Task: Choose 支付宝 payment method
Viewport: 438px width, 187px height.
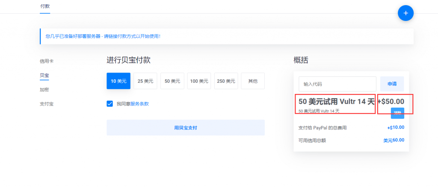Action: tap(47, 104)
